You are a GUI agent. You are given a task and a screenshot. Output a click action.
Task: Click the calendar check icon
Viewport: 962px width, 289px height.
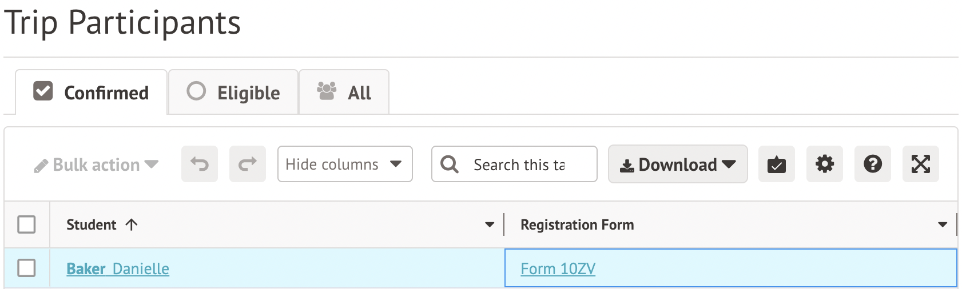776,164
